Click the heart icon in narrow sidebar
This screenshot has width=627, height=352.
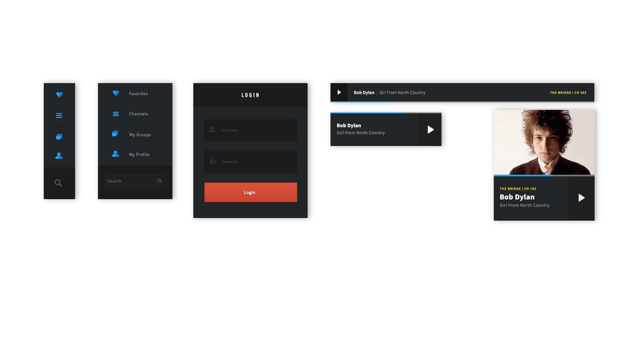click(59, 95)
